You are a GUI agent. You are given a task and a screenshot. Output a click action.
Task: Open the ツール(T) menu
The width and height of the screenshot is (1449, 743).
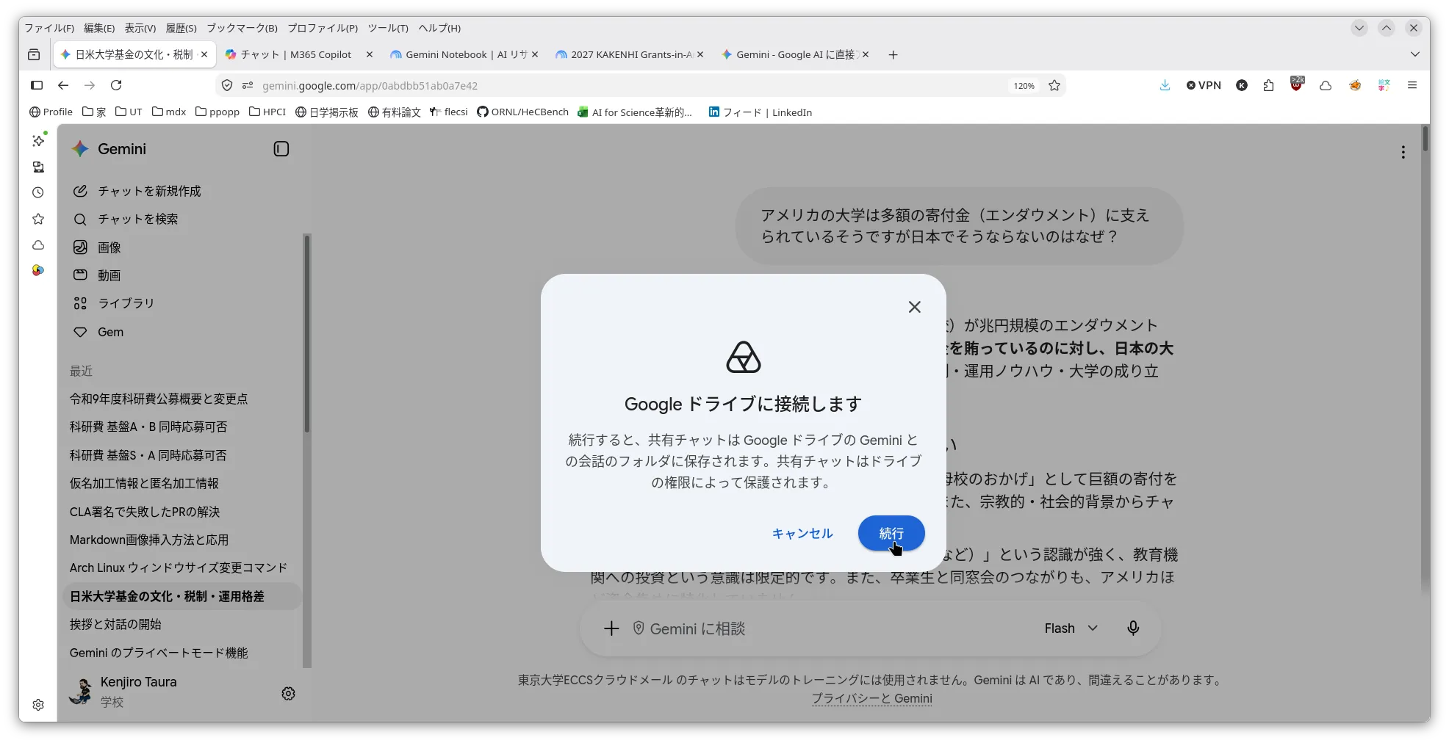point(388,28)
